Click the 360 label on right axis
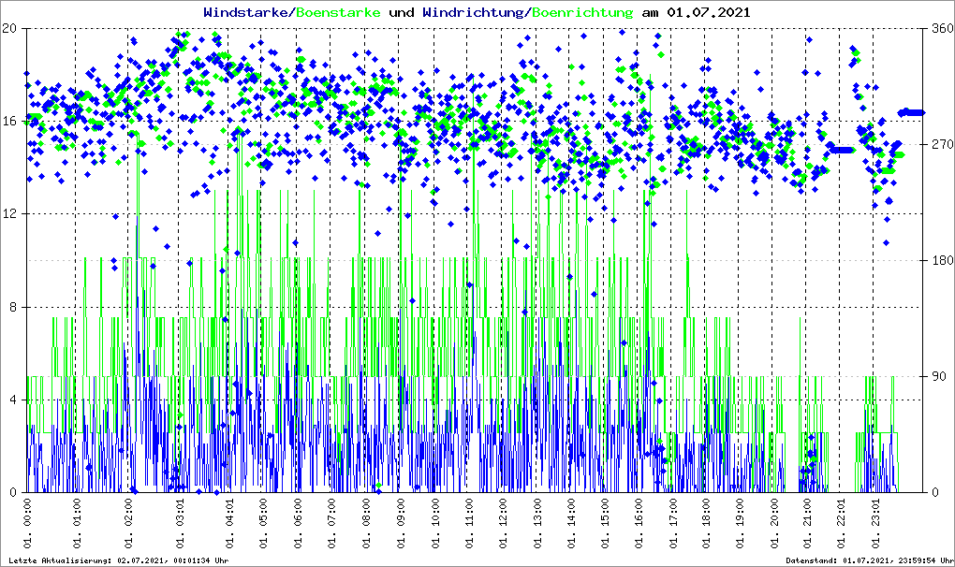This screenshot has height=567, width=955. point(940,29)
